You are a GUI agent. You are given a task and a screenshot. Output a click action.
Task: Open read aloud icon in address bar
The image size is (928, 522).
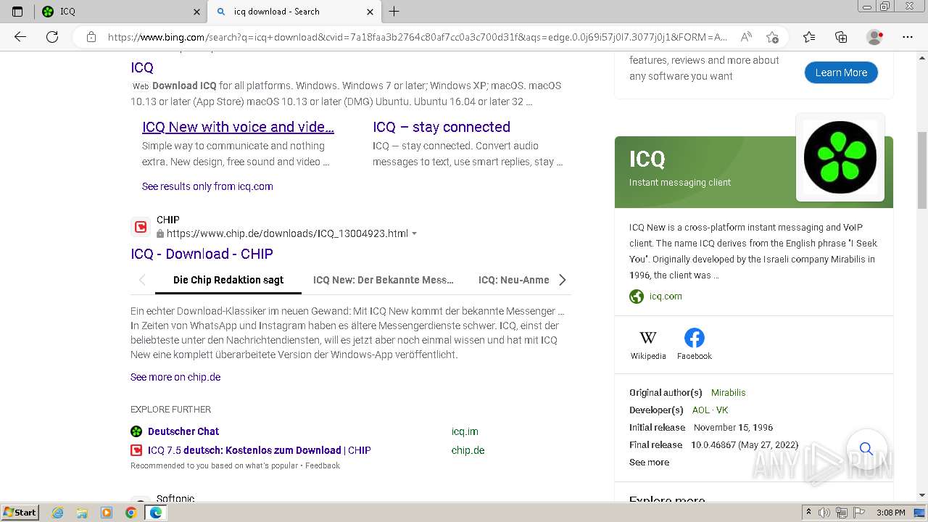pos(745,37)
